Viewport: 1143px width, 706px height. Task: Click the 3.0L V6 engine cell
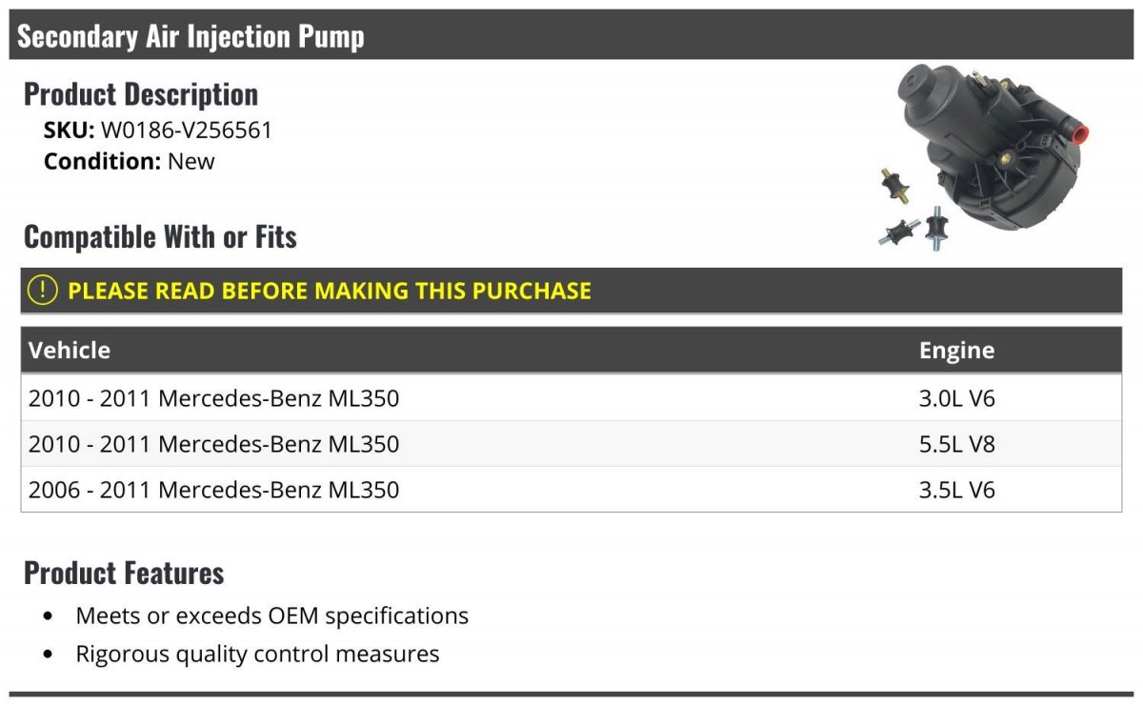957,397
